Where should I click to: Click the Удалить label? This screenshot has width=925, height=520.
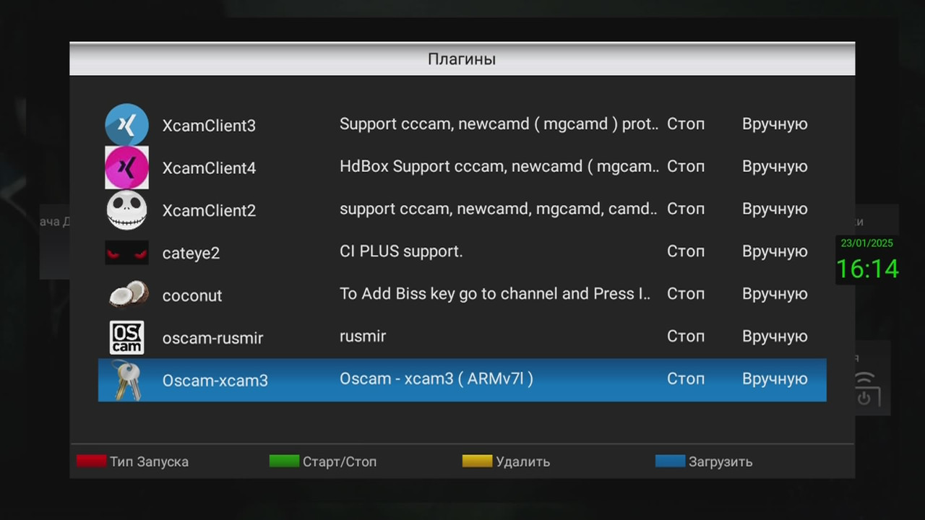pyautogui.click(x=522, y=461)
